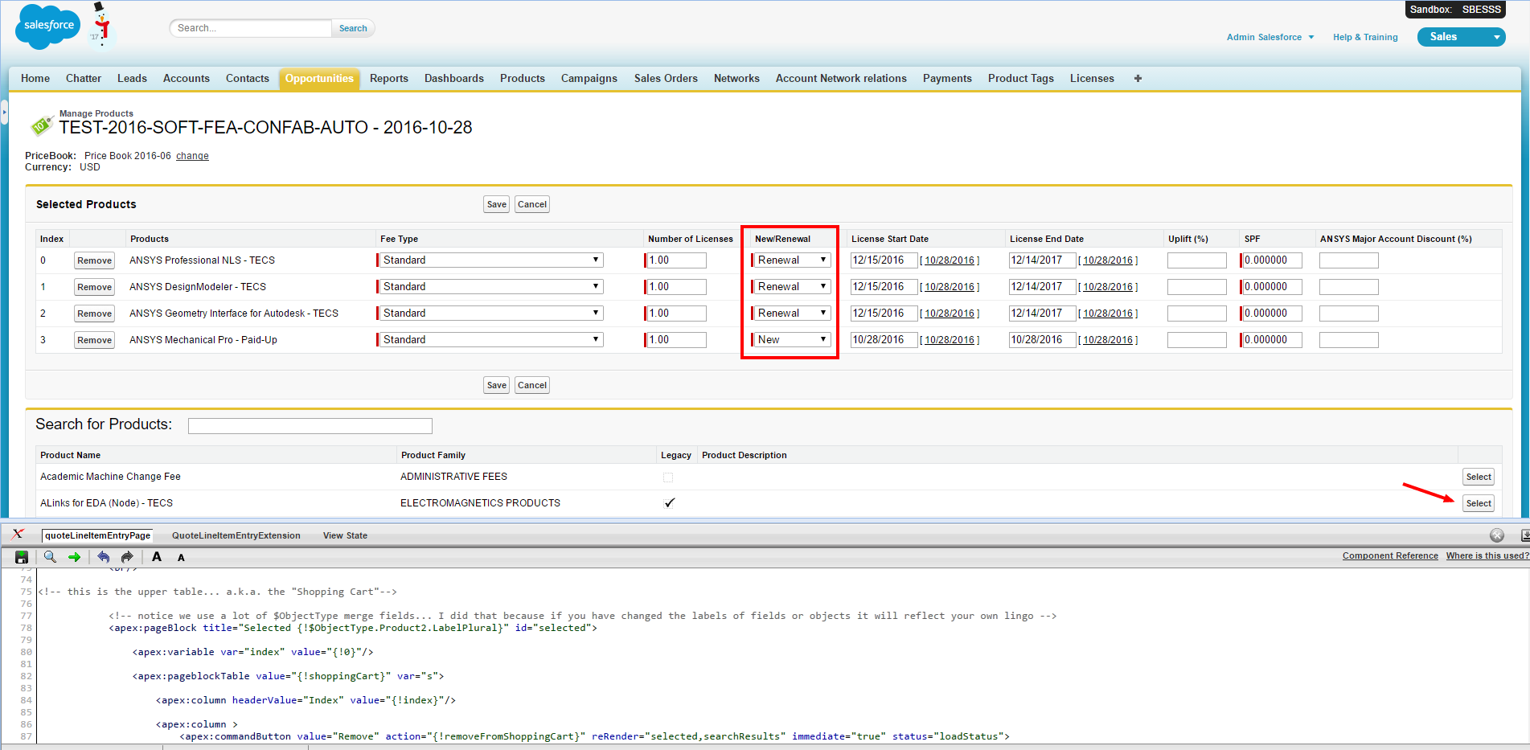1530x750 pixels.
Task: Click the Salesforce cloud logo
Action: [48, 27]
